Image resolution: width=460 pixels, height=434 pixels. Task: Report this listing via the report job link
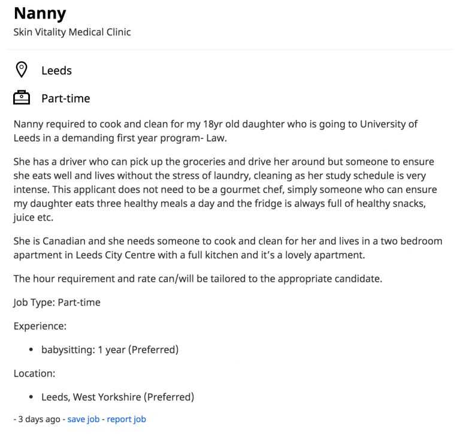(x=126, y=419)
